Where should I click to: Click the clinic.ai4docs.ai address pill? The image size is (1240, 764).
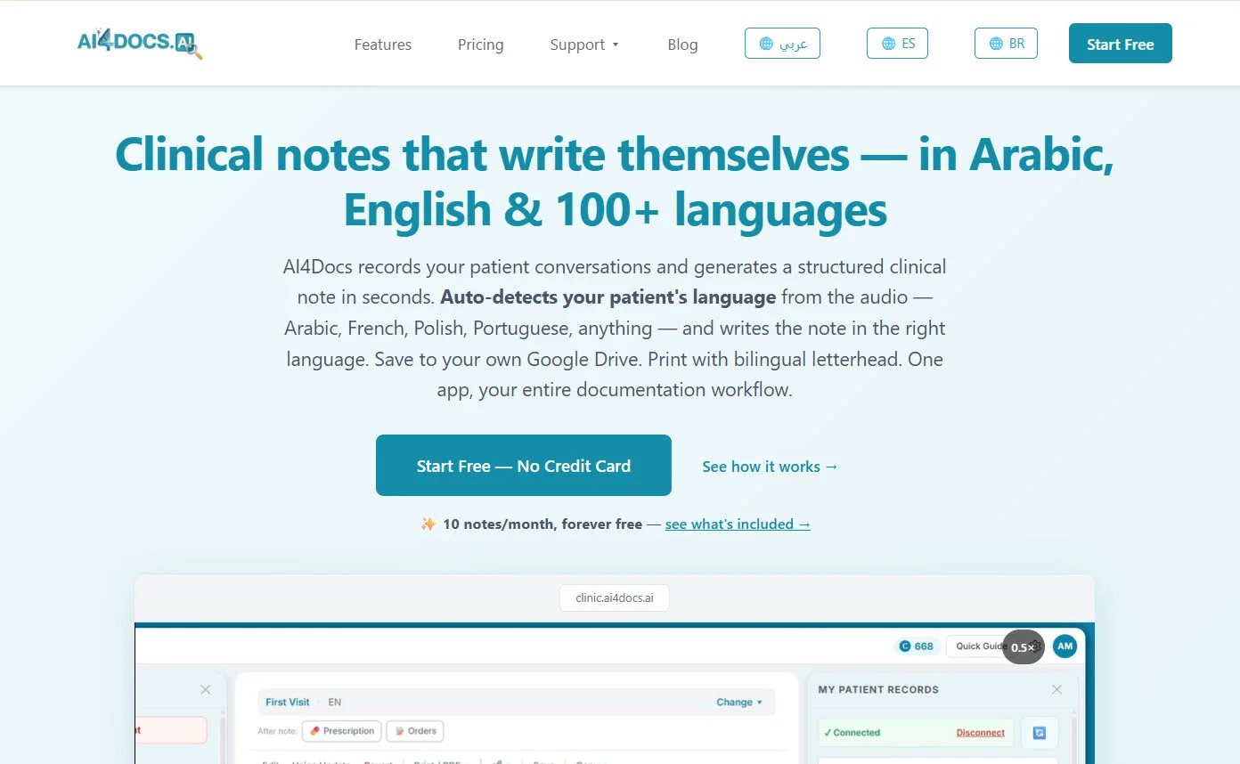pos(615,597)
